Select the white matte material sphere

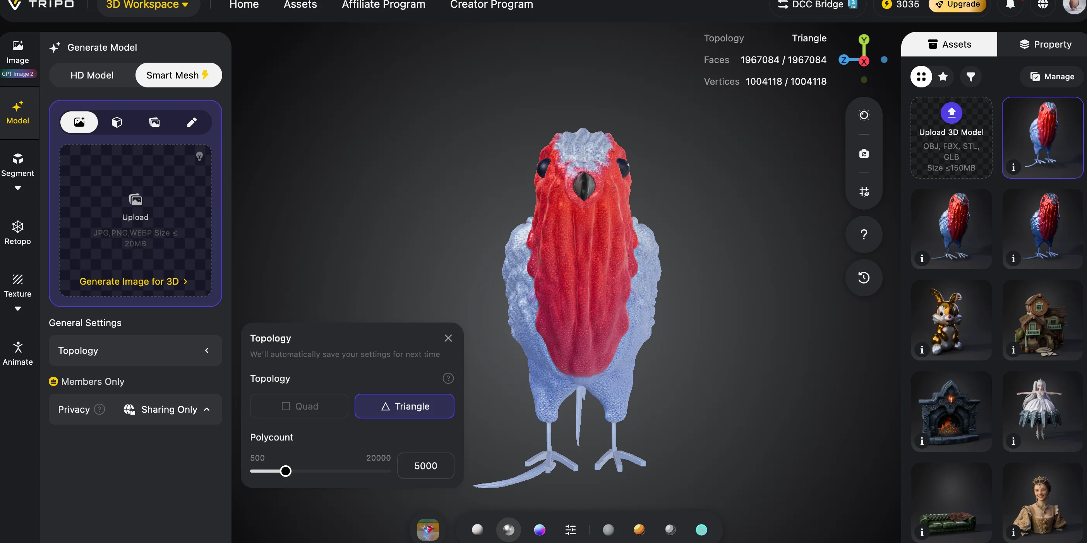(x=477, y=529)
